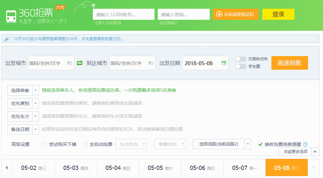Click the 收起更多选项 text button
Image resolution: width=323 pixels, height=178 pixels.
295,152
